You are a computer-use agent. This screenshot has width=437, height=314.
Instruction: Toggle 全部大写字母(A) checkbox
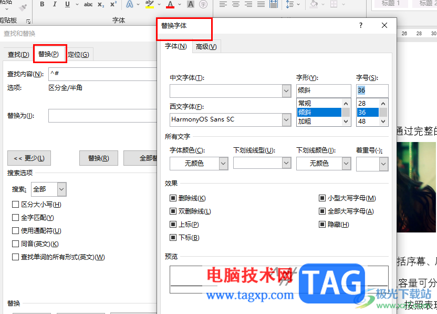[x=322, y=211]
